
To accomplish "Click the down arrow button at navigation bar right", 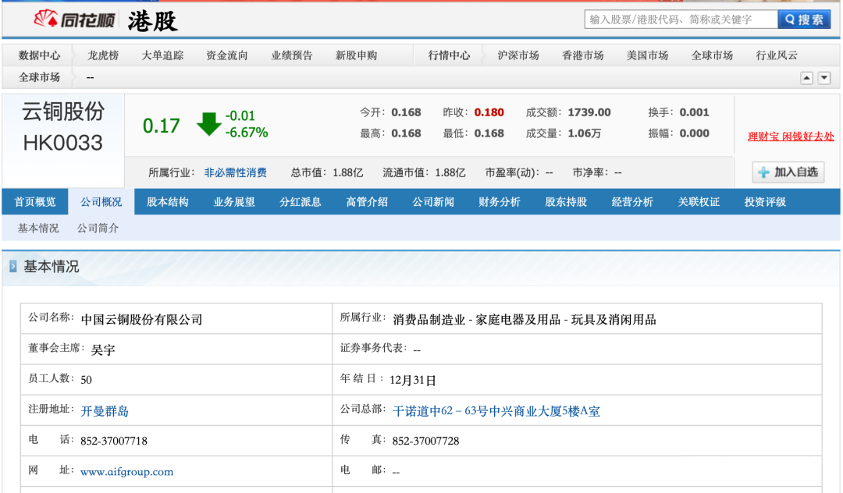I will [x=824, y=77].
